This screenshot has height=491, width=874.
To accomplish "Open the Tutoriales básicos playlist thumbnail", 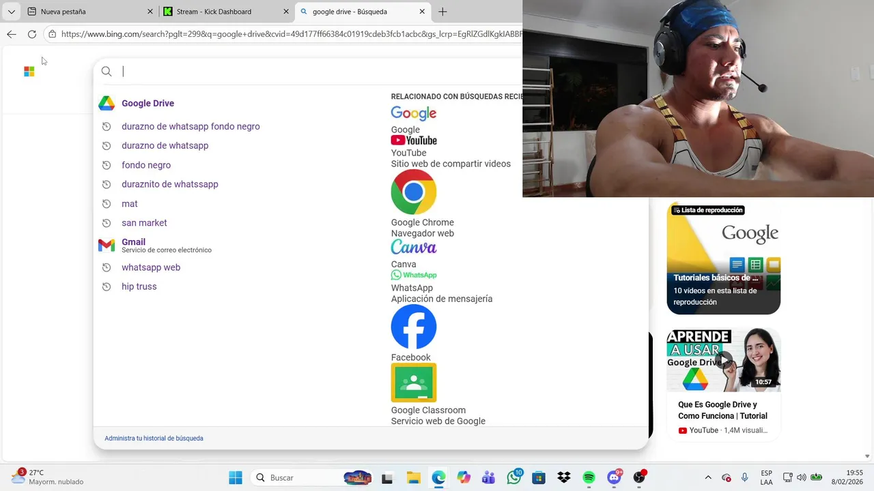I will [724, 258].
